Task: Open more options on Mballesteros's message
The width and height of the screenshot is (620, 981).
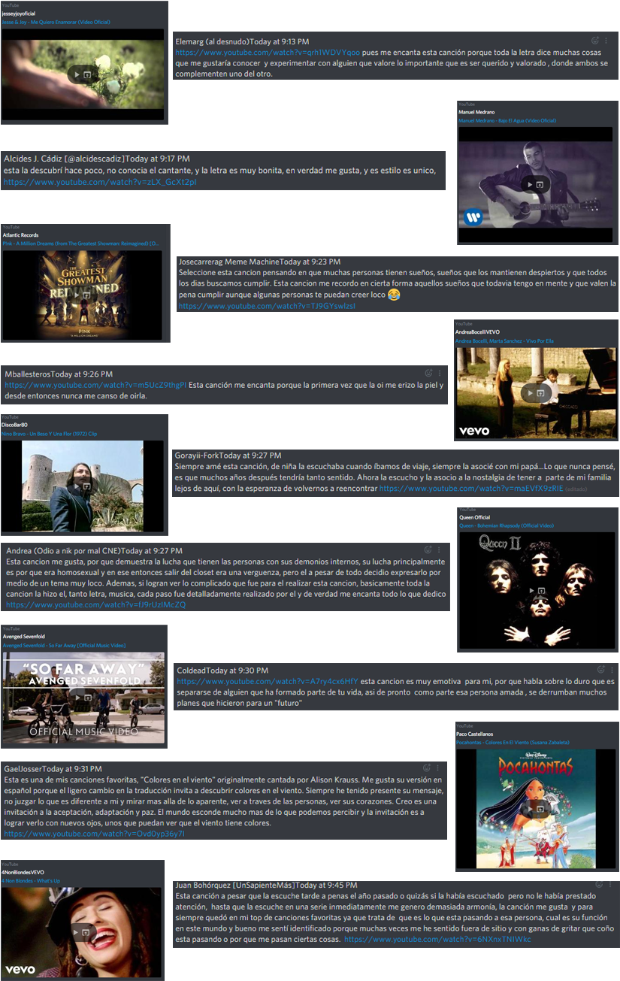Action: pos(440,373)
